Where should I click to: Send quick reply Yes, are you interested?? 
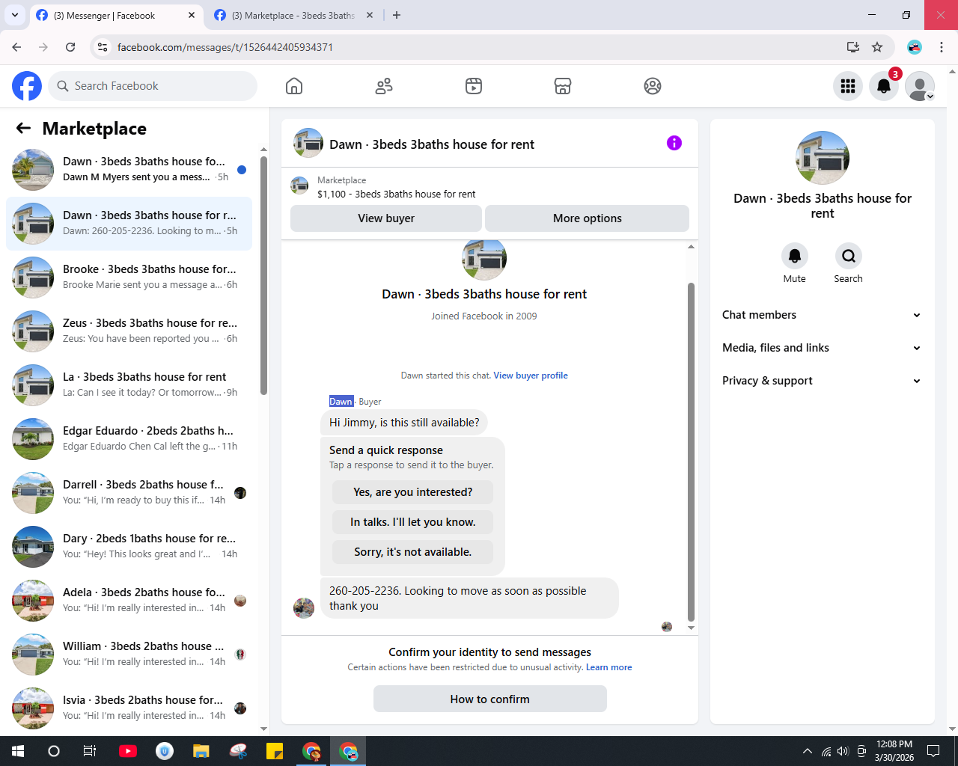(413, 492)
